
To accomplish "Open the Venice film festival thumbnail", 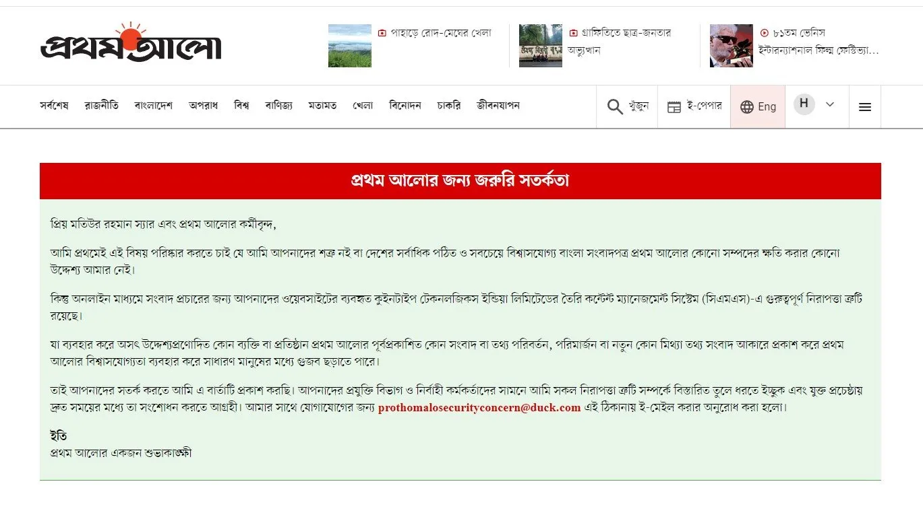I will coord(731,46).
